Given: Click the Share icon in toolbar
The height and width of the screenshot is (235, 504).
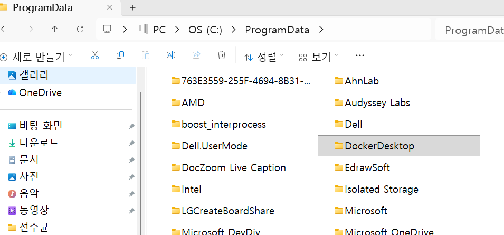Looking at the screenshot, I should point(196,55).
